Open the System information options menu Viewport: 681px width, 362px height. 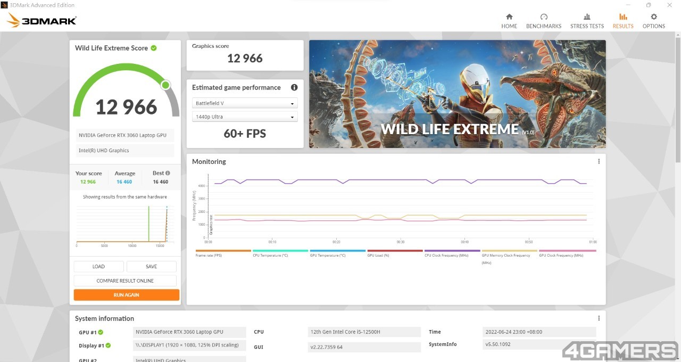click(599, 318)
